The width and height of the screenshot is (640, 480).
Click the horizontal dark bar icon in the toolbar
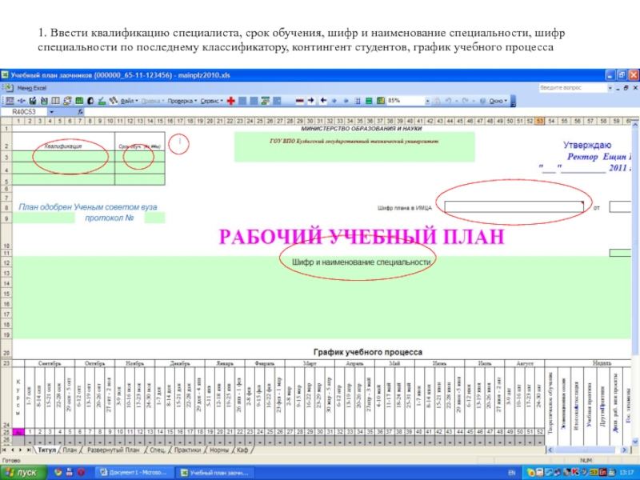299,101
